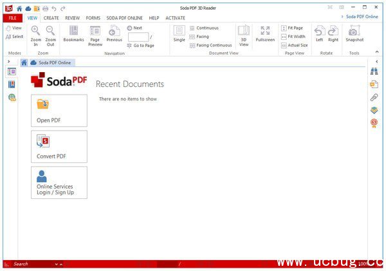Select Facing Continuous document view

pyautogui.click(x=211, y=45)
